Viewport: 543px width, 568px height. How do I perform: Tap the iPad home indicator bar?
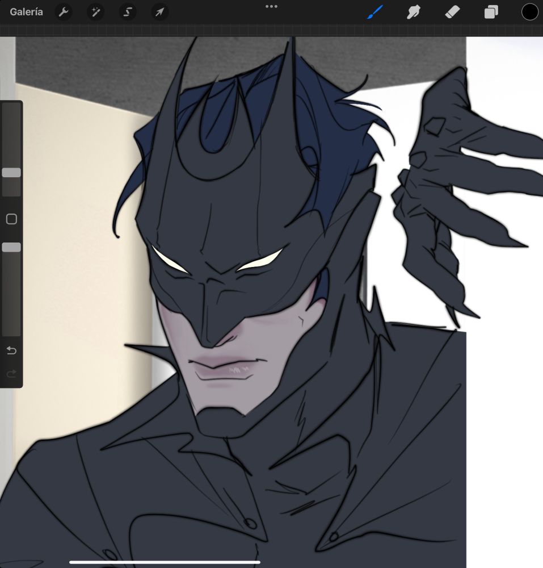tap(165, 562)
